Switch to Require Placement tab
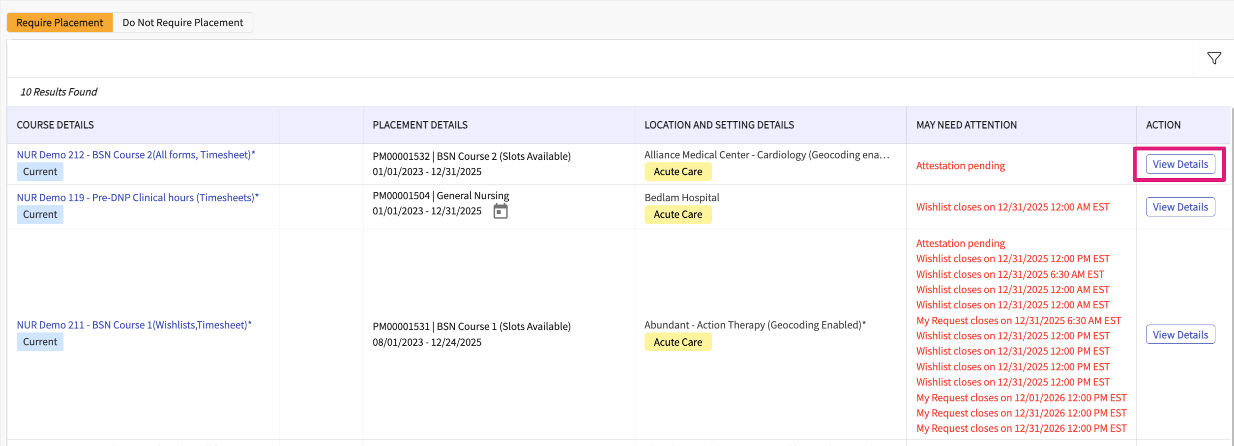Image resolution: width=1234 pixels, height=446 pixels. [59, 23]
